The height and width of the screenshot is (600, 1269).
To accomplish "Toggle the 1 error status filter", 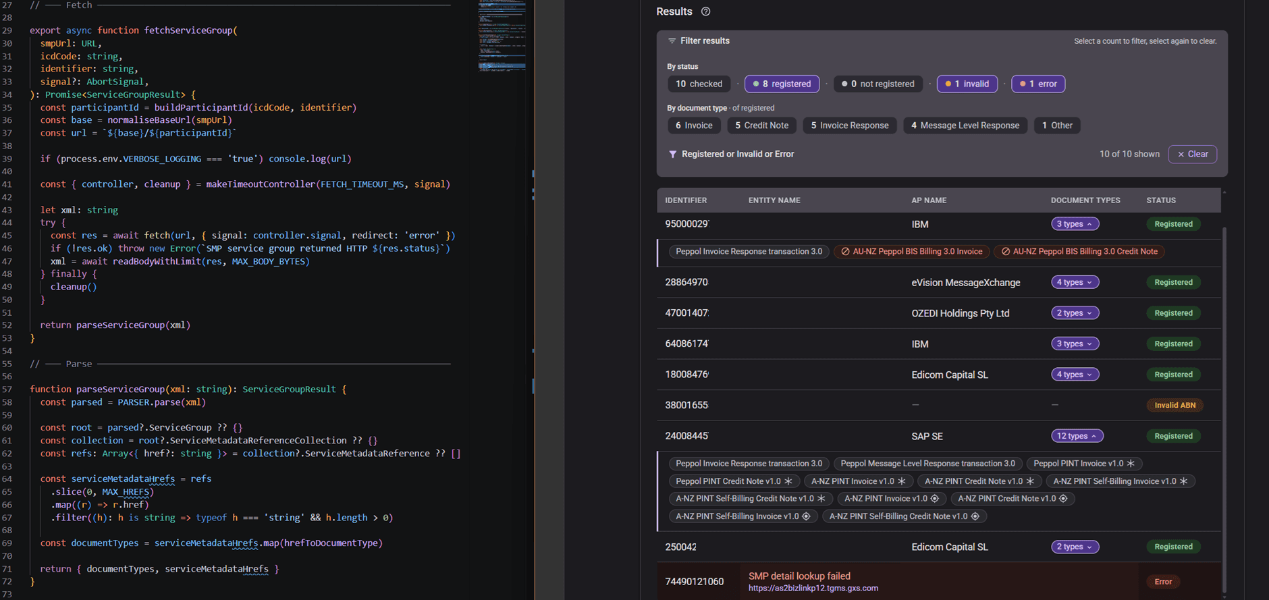I will coord(1038,84).
